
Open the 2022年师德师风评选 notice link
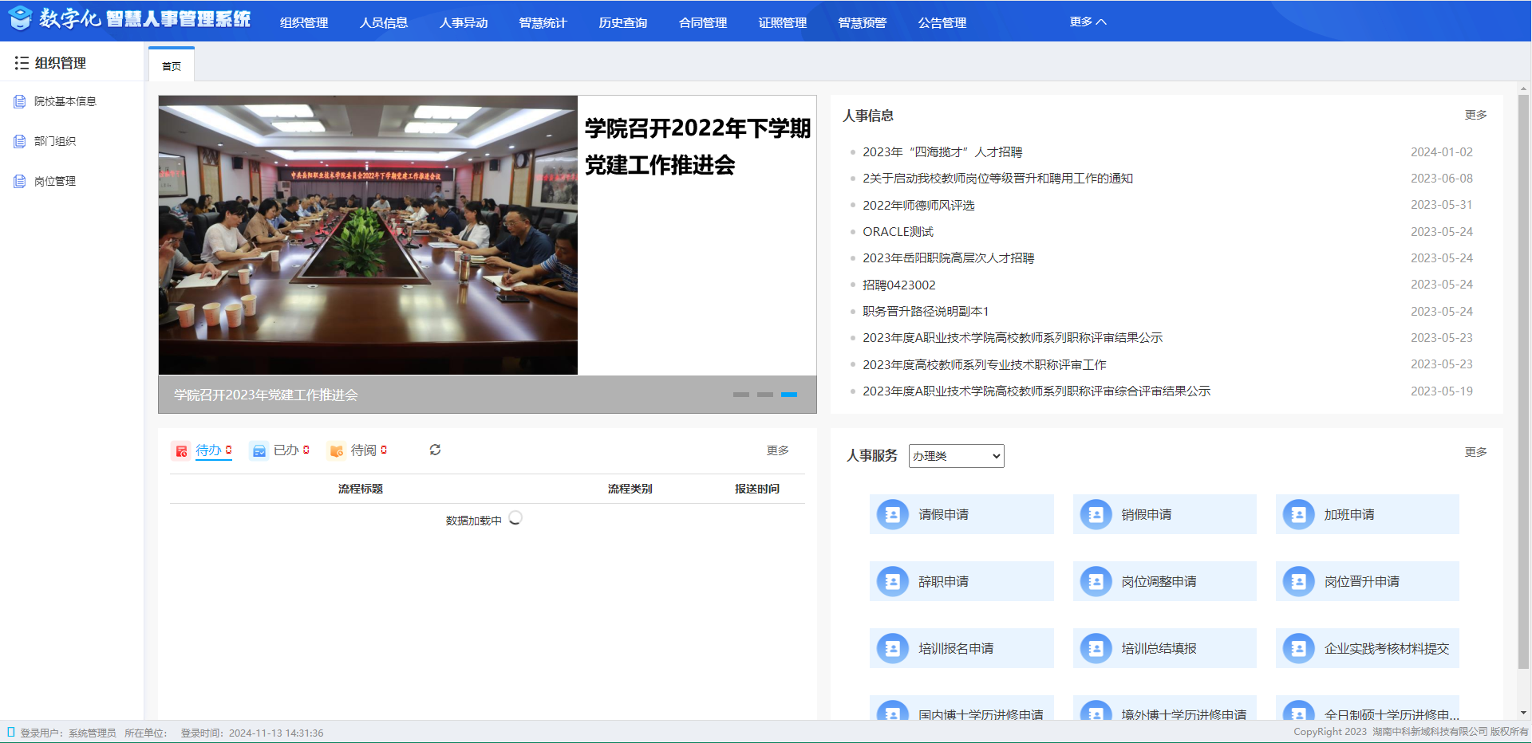point(918,205)
